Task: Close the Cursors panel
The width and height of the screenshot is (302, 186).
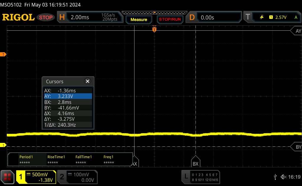Action: click(x=87, y=81)
